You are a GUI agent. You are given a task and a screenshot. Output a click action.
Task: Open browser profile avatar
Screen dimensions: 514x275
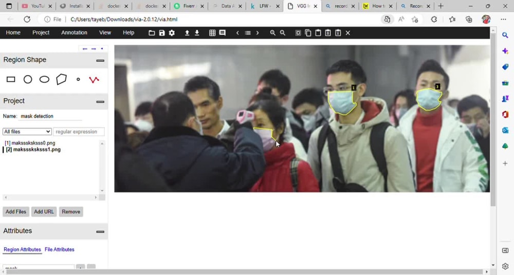[486, 20]
